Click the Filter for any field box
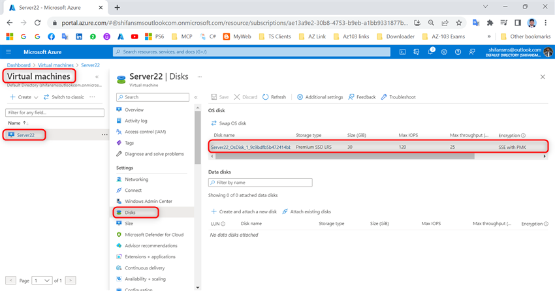 point(55,112)
